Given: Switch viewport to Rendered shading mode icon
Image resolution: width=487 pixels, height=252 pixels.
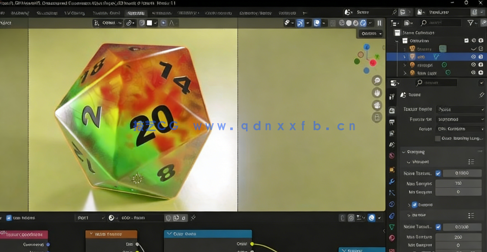Looking at the screenshot, I should pyautogui.click(x=363, y=23).
